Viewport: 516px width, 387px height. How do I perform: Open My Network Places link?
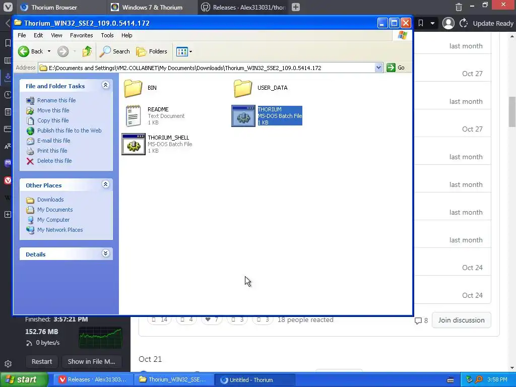[60, 230]
